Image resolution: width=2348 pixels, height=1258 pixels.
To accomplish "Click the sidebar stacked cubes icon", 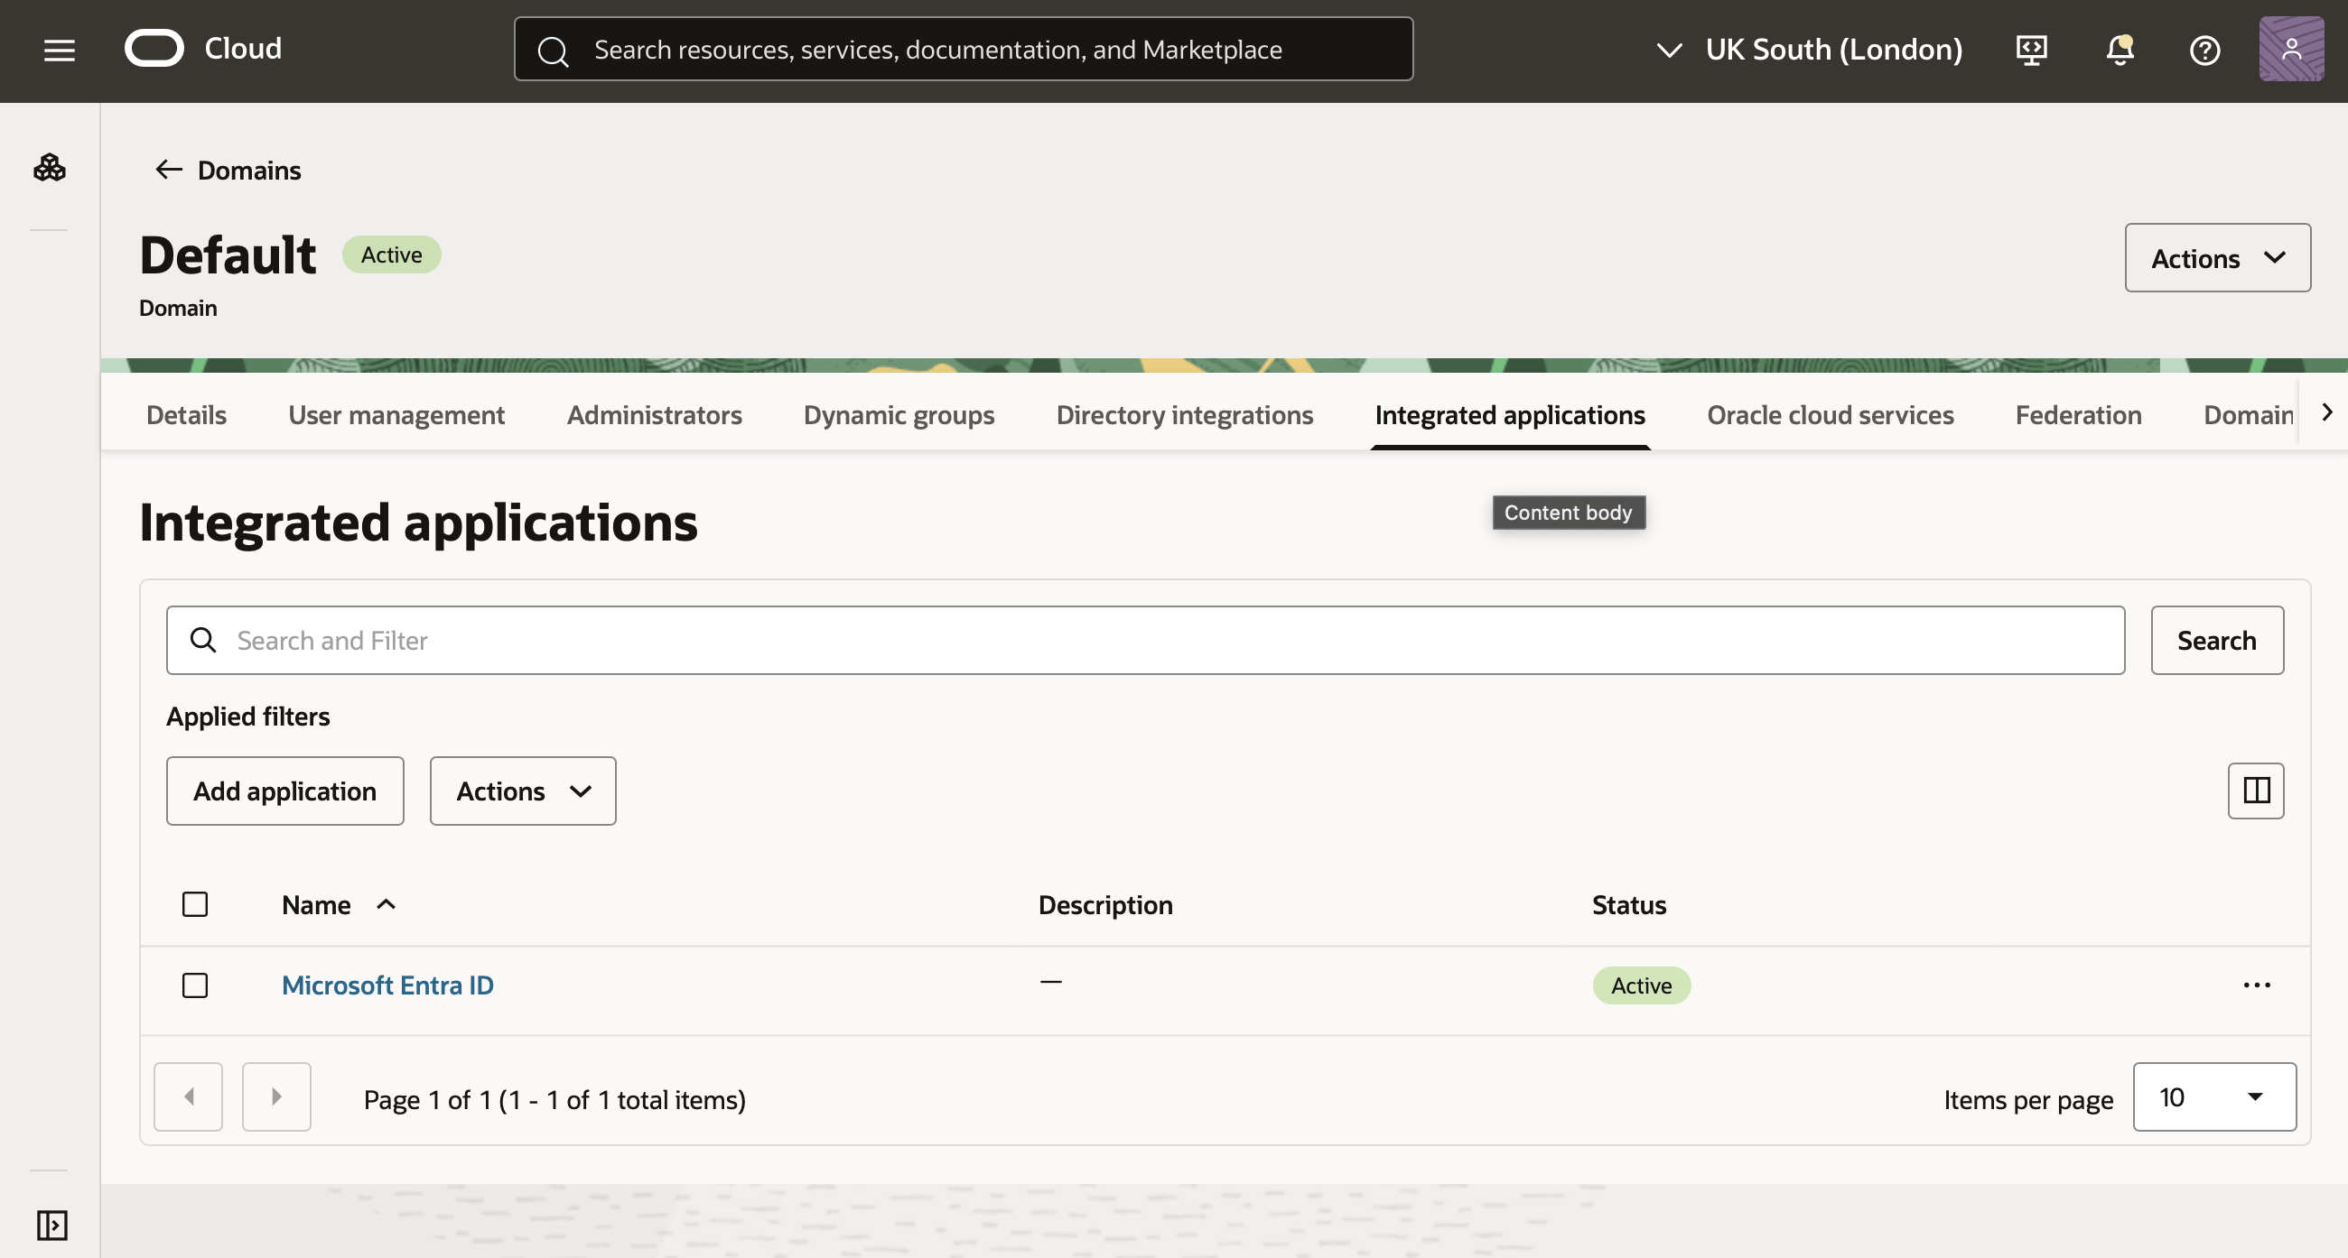I will (50, 168).
